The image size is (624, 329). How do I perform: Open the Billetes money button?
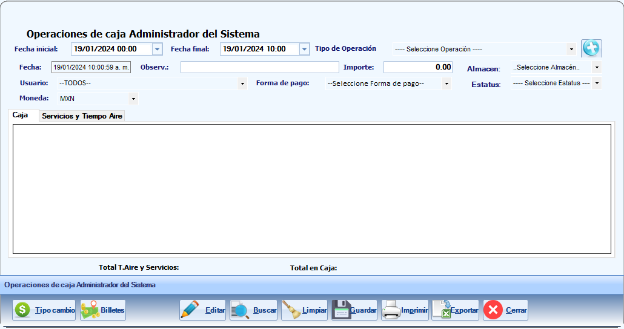tap(103, 310)
